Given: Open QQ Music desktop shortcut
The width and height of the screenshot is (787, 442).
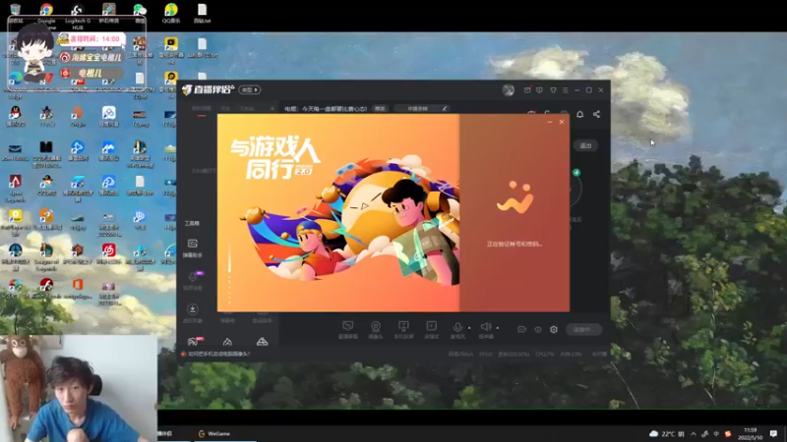Looking at the screenshot, I should (x=170, y=14).
